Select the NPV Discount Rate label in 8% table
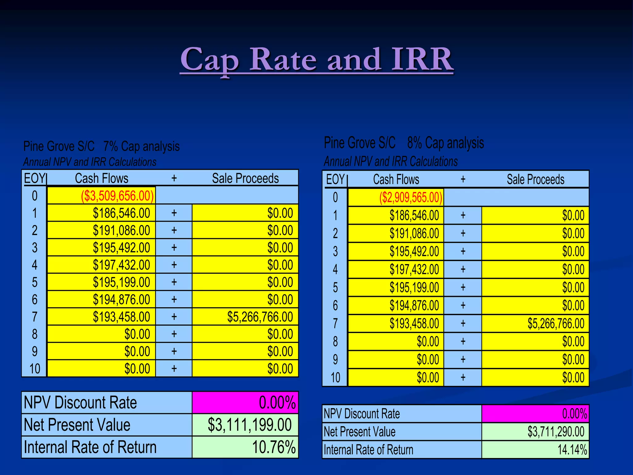Image resolution: width=633 pixels, height=475 pixels. point(362,414)
